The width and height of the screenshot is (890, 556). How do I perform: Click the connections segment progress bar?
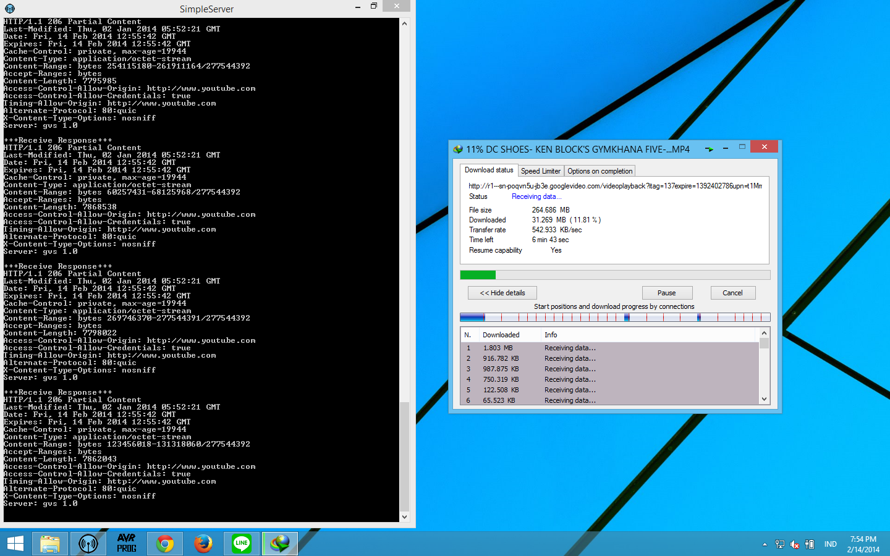tap(615, 318)
